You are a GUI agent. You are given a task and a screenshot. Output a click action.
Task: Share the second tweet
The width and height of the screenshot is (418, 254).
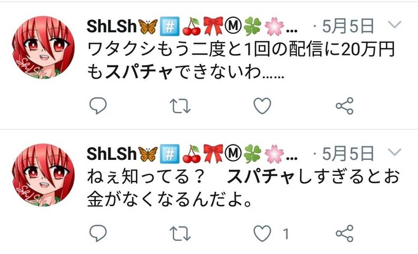345,234
